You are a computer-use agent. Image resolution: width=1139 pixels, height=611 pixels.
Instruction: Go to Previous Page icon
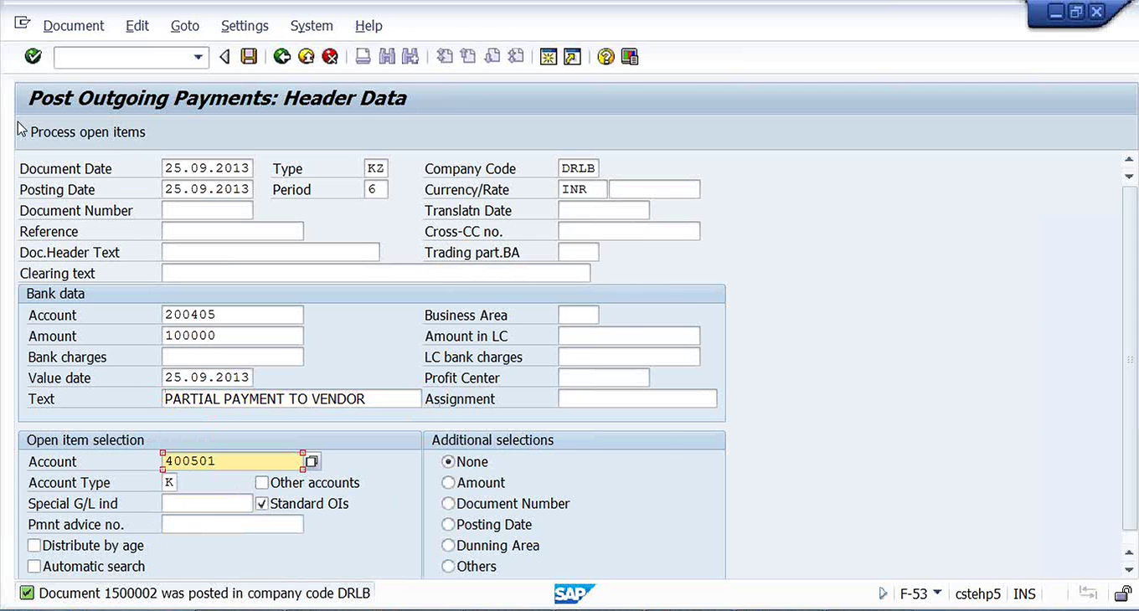468,57
